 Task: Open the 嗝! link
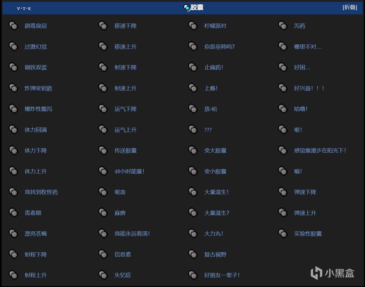pyautogui.click(x=298, y=171)
